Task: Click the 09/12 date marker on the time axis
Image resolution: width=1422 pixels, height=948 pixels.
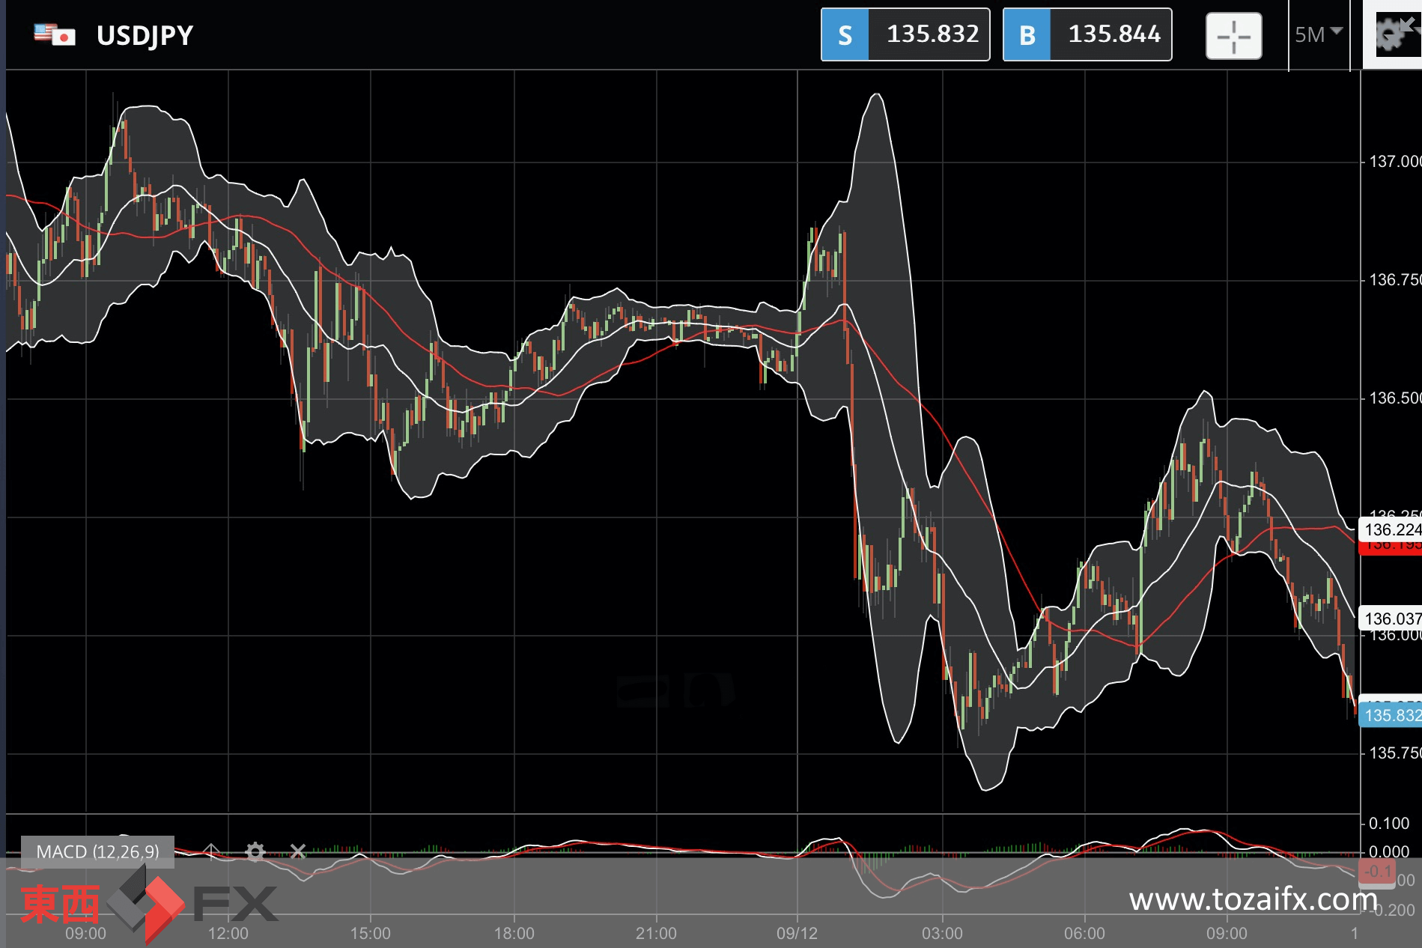Action: click(797, 933)
